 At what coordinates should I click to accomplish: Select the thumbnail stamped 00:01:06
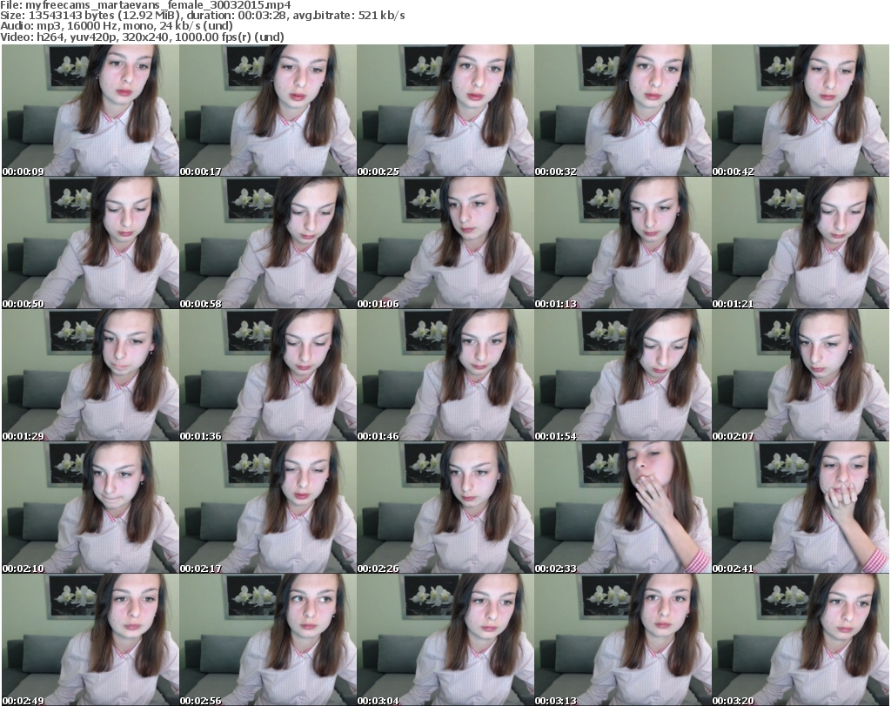pyautogui.click(x=445, y=243)
